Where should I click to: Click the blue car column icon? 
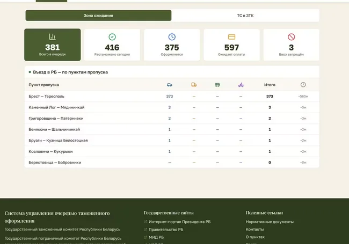(x=169, y=85)
